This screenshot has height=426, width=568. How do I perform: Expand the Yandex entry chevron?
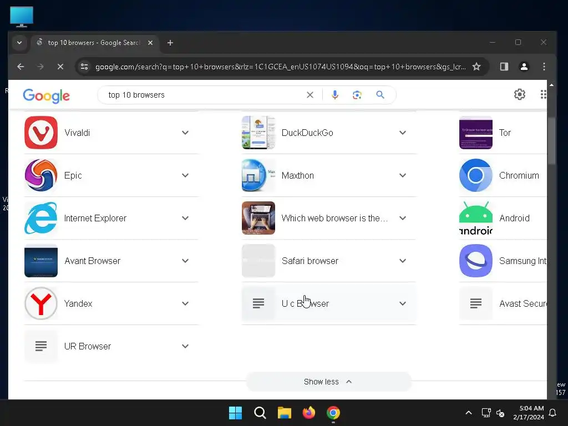(185, 303)
